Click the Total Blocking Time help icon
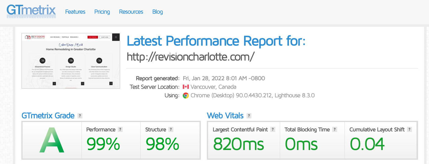The height and width of the screenshot is (164, 429). (335, 129)
